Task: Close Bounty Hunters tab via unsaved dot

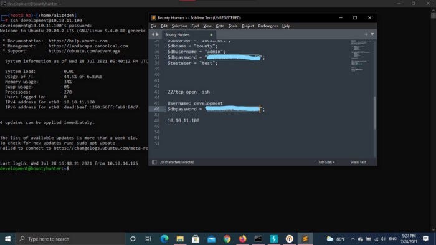Action: 211,34
